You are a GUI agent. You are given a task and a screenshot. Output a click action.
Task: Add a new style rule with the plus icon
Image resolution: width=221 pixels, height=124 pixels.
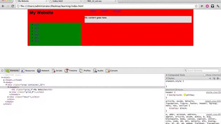(210, 78)
